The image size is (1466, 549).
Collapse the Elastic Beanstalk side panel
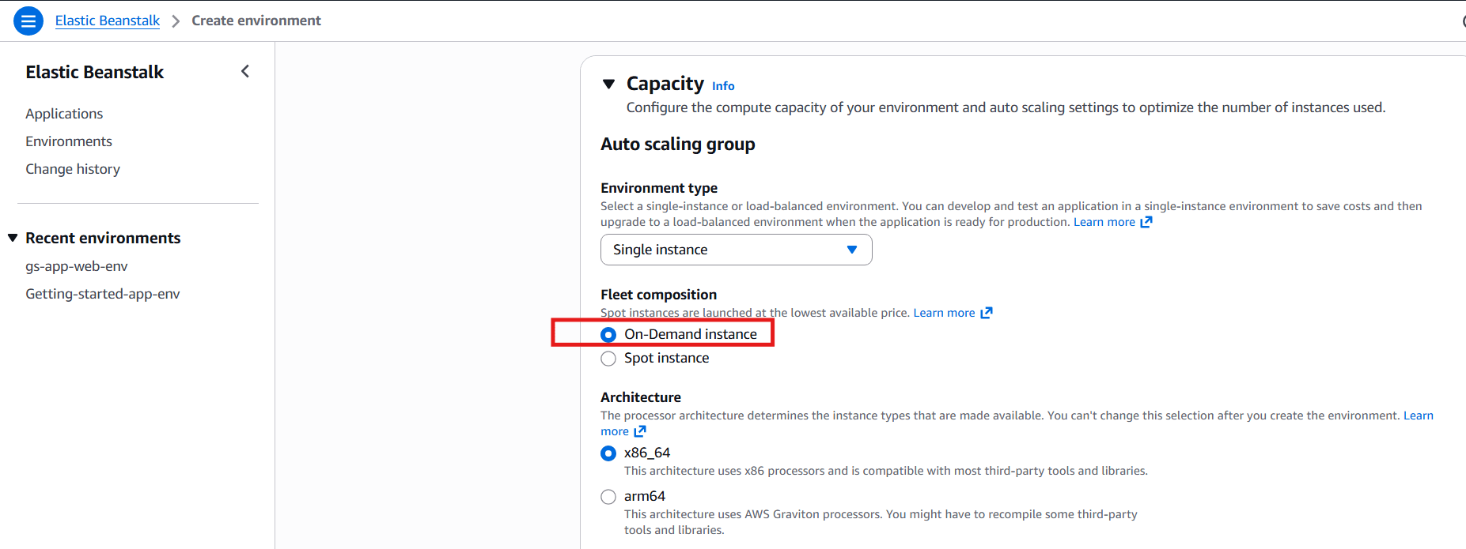click(245, 72)
